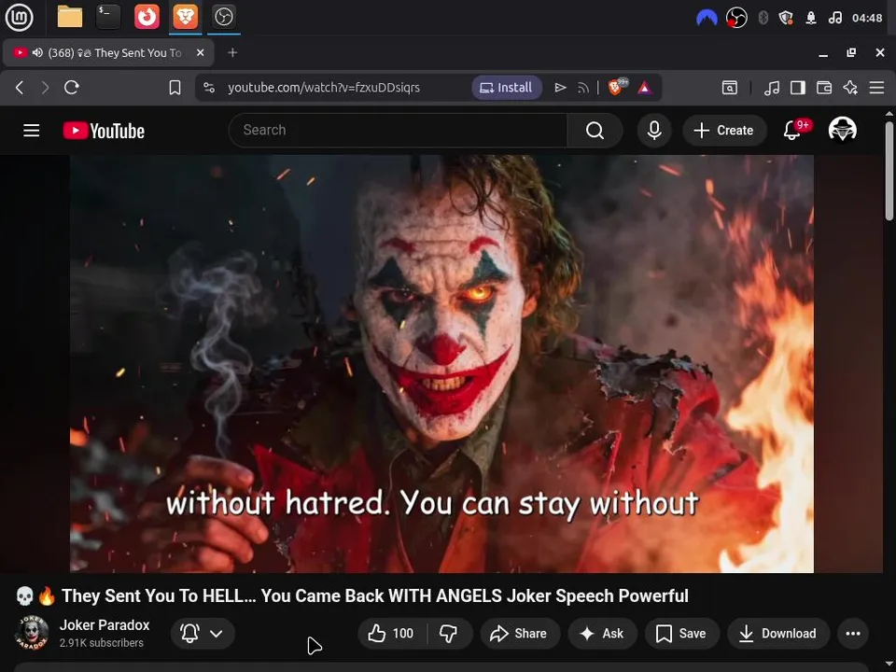
Task: Toggle the browser sidebar panel
Action: 798,88
